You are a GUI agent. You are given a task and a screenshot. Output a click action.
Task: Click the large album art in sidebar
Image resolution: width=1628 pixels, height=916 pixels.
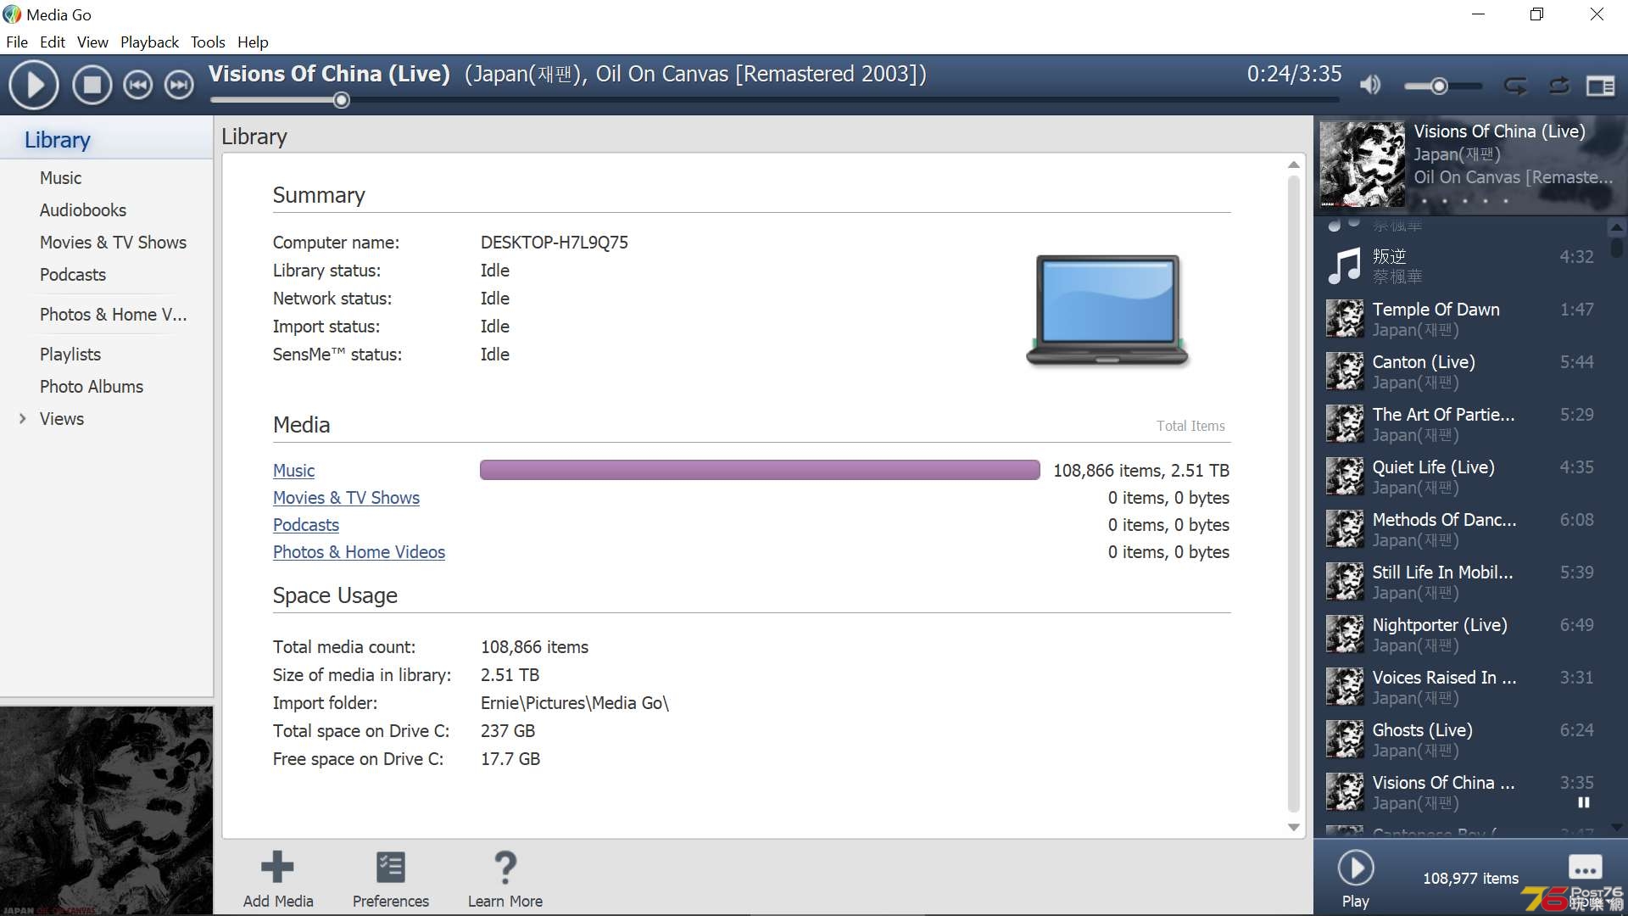point(106,811)
